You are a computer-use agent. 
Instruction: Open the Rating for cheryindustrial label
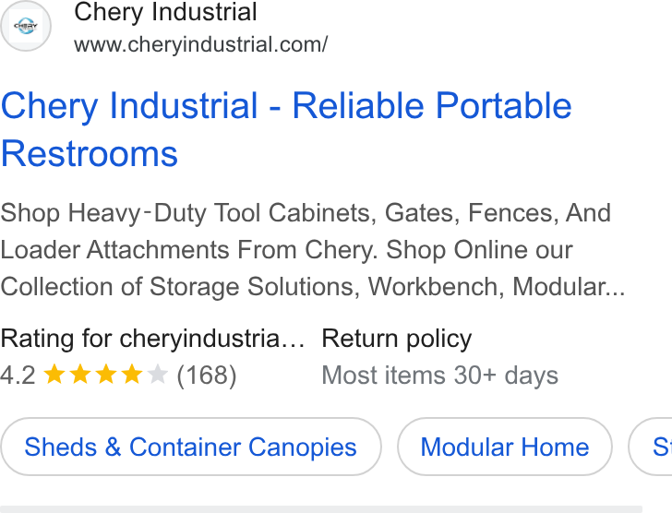tap(152, 339)
